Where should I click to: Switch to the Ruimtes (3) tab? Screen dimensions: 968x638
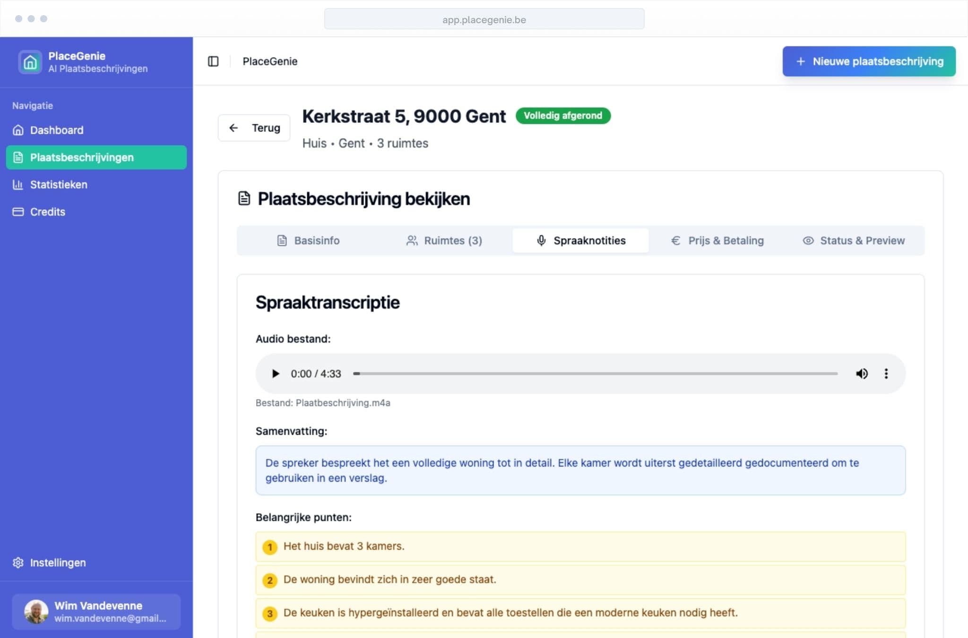[x=444, y=241]
